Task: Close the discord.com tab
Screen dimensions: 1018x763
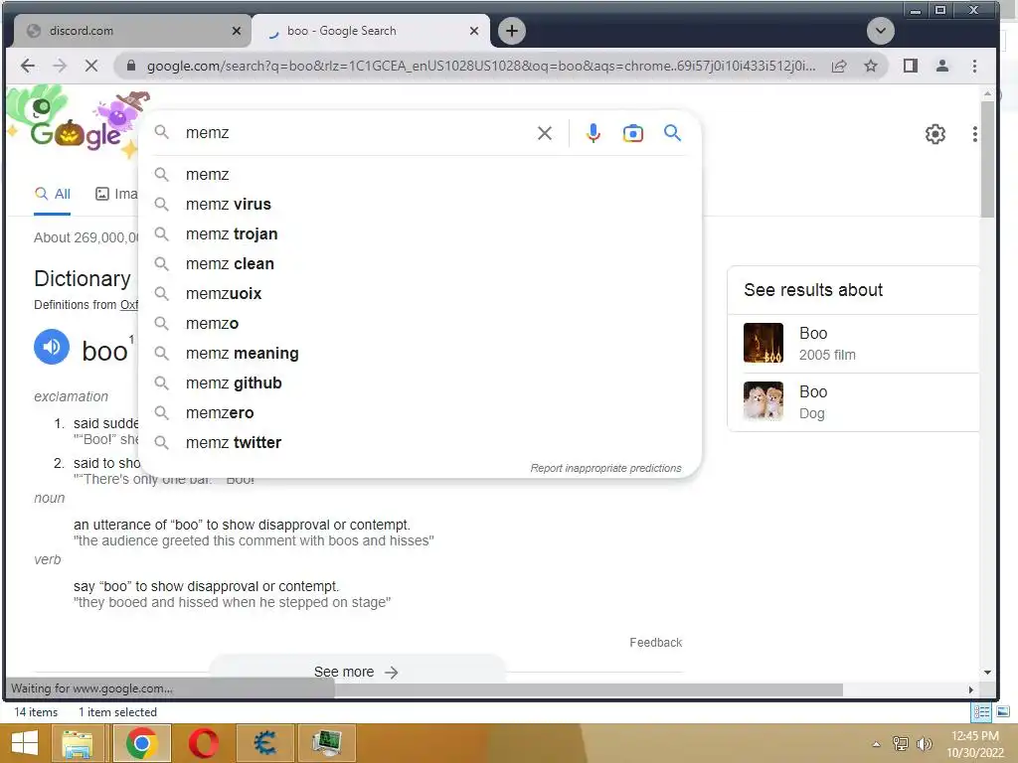Action: (237, 31)
